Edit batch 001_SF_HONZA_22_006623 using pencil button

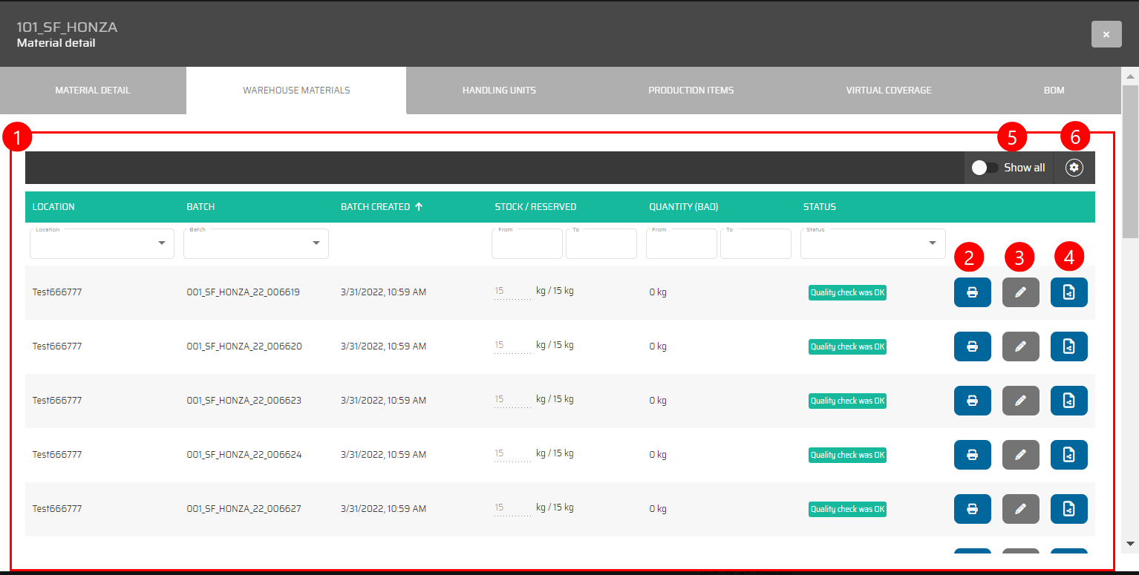click(1020, 401)
